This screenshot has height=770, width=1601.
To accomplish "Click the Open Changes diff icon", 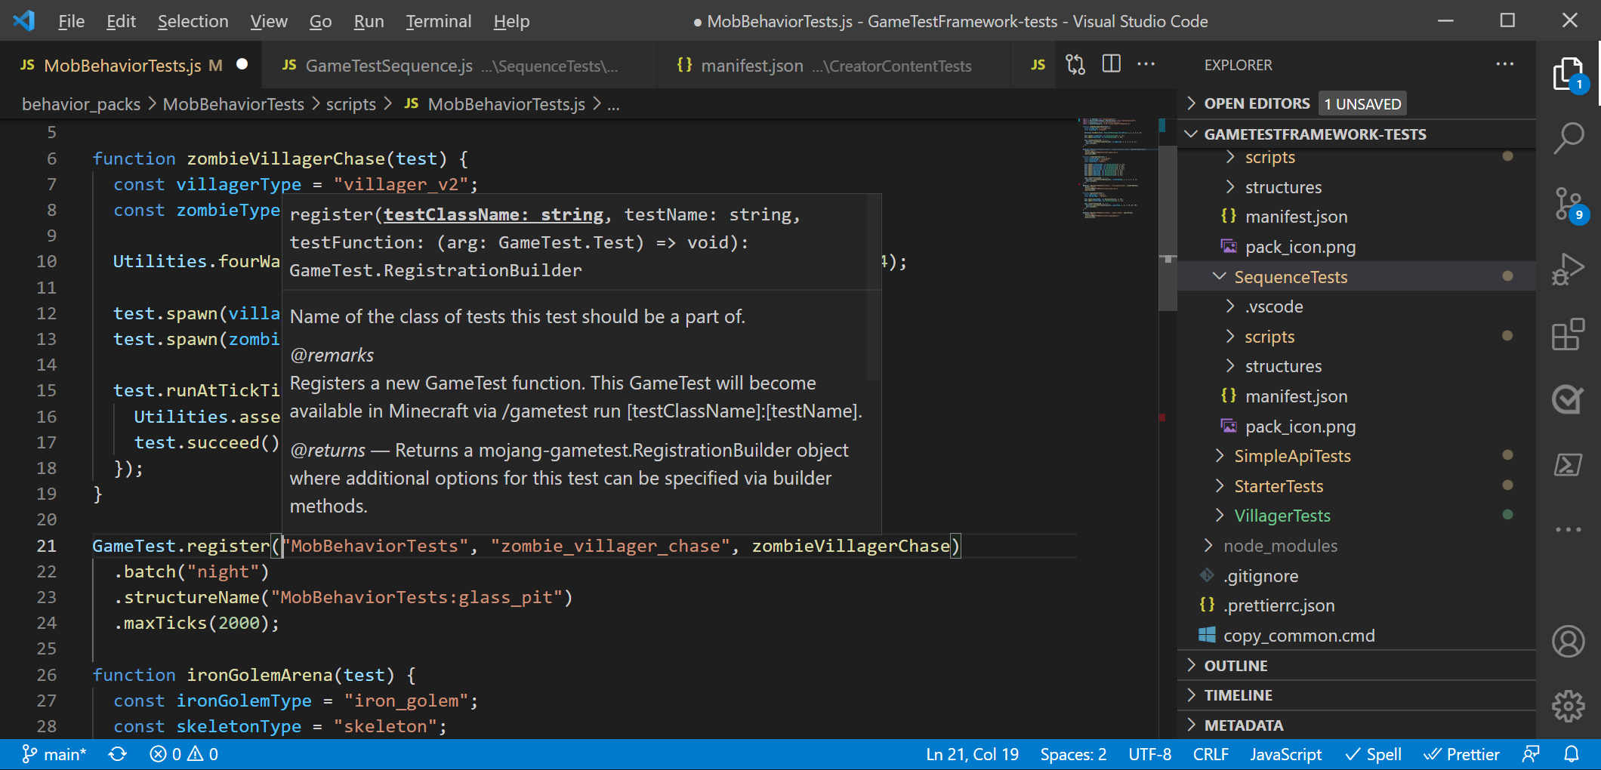I will (1075, 65).
